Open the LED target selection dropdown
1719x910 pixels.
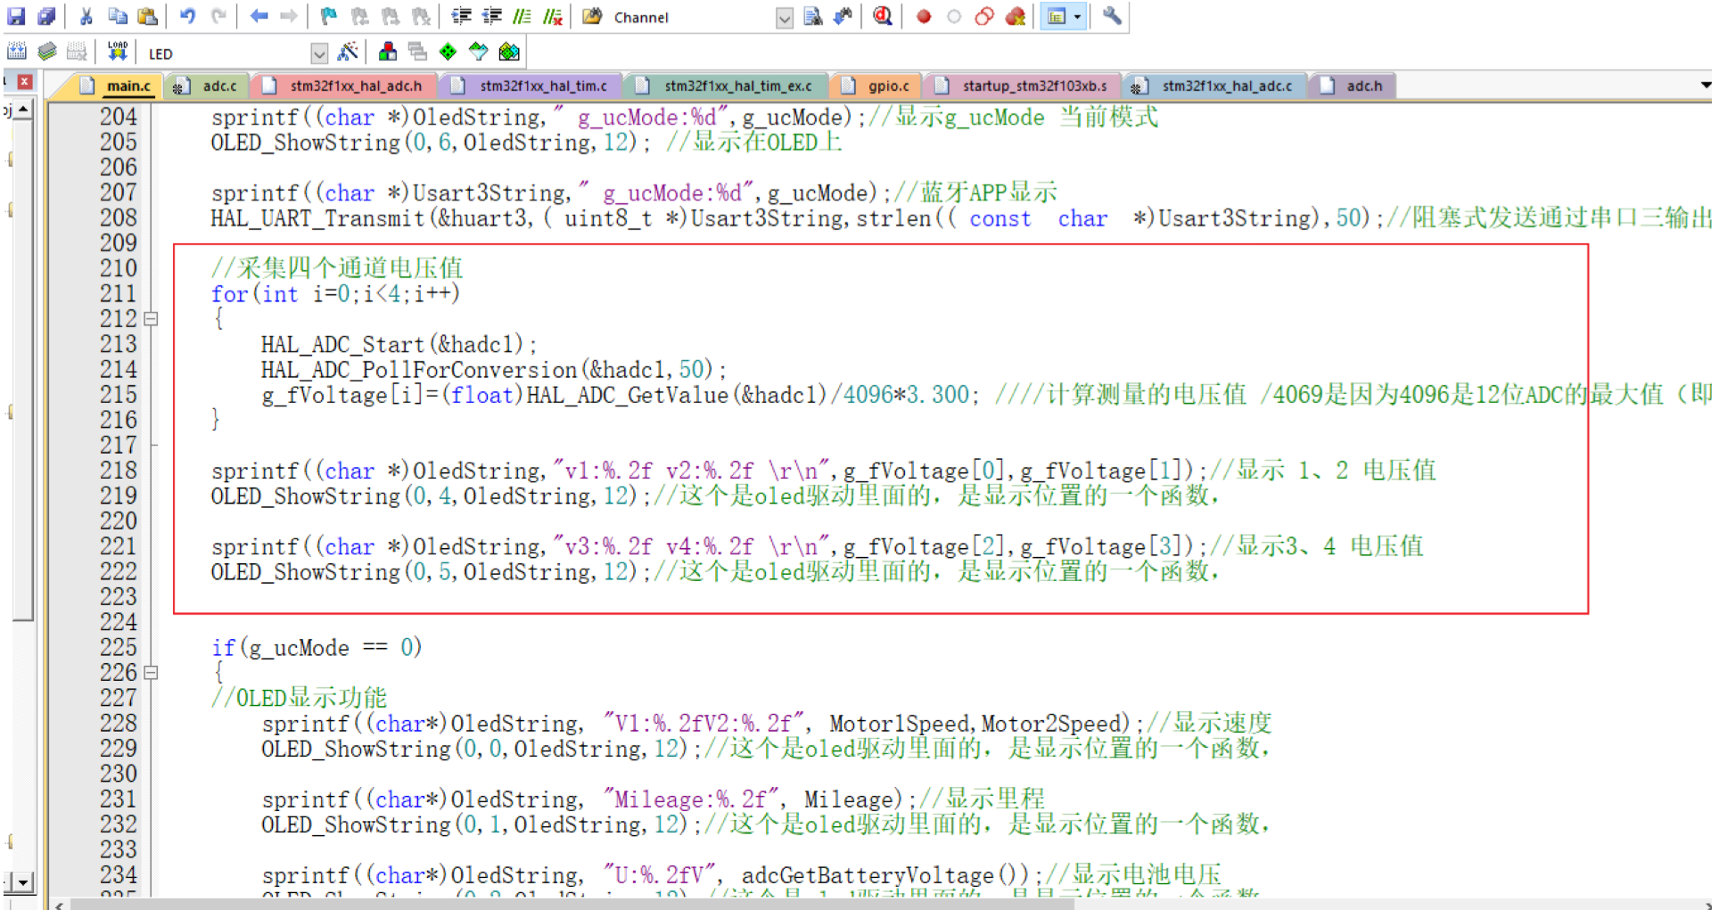click(319, 53)
